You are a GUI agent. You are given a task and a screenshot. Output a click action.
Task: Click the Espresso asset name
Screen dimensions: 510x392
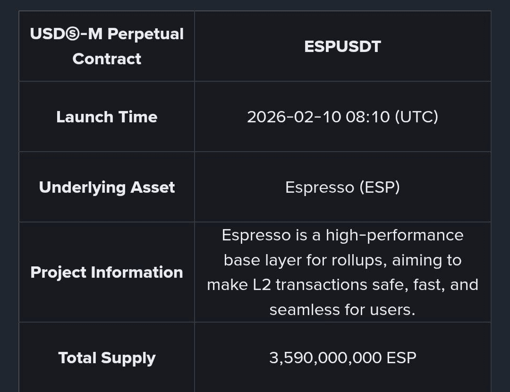(319, 187)
